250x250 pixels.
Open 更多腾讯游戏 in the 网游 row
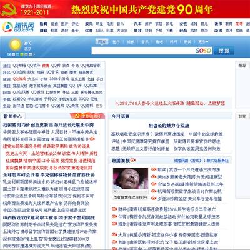91,92
